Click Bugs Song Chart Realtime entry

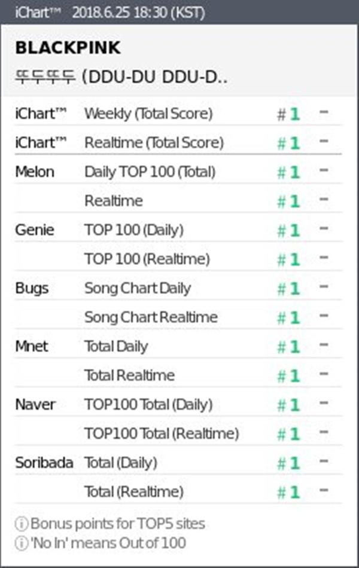click(x=151, y=317)
